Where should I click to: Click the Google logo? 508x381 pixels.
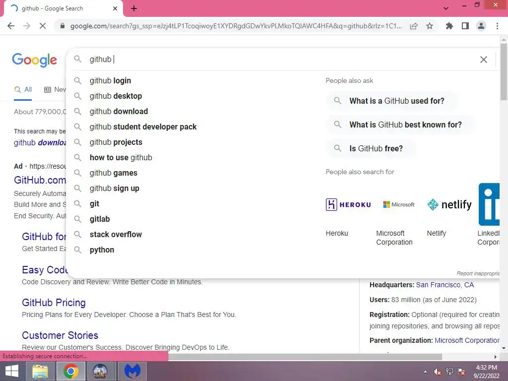coord(34,60)
